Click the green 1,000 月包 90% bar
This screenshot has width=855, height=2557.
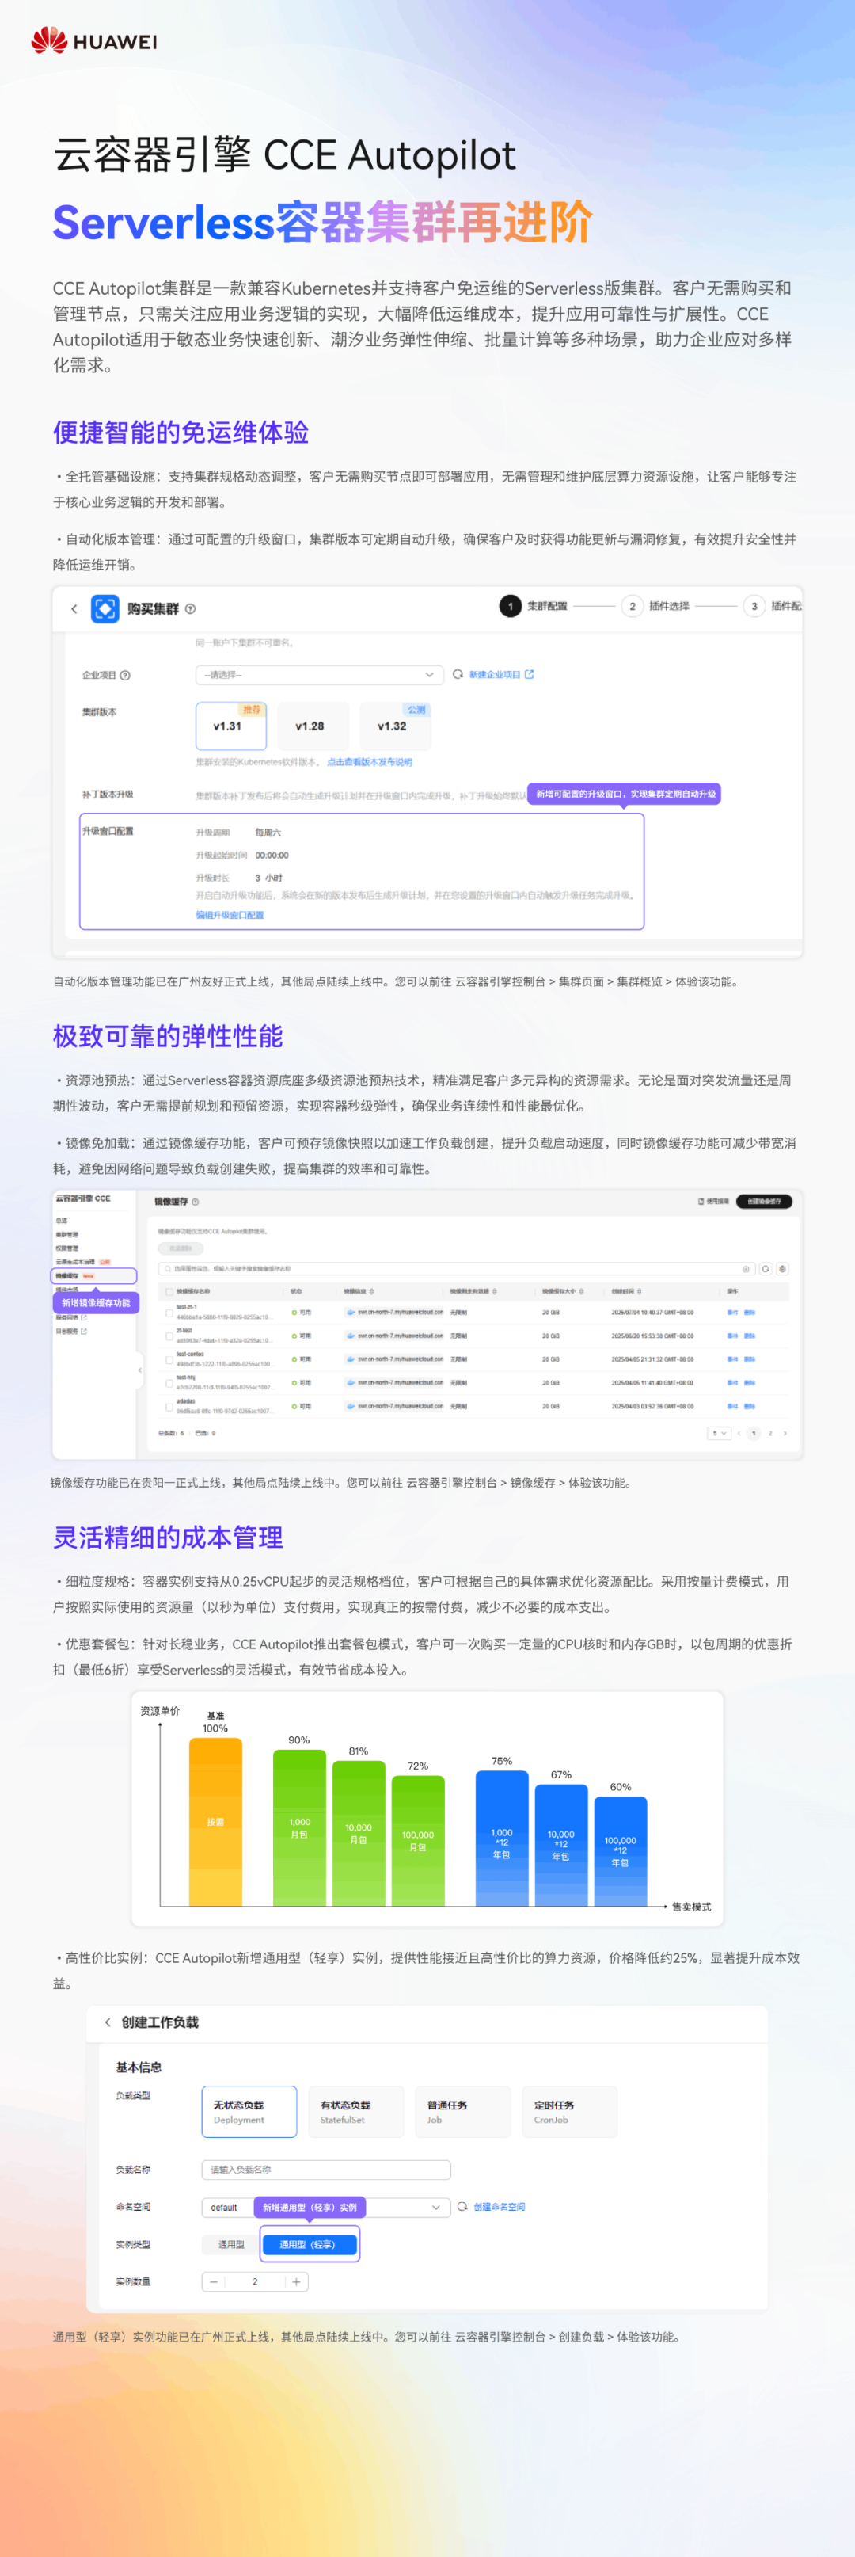click(299, 1828)
